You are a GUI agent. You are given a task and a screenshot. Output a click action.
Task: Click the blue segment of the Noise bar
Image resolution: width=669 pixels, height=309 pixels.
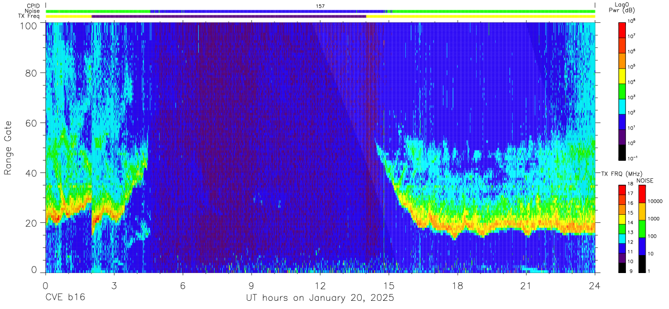pyautogui.click(x=267, y=11)
